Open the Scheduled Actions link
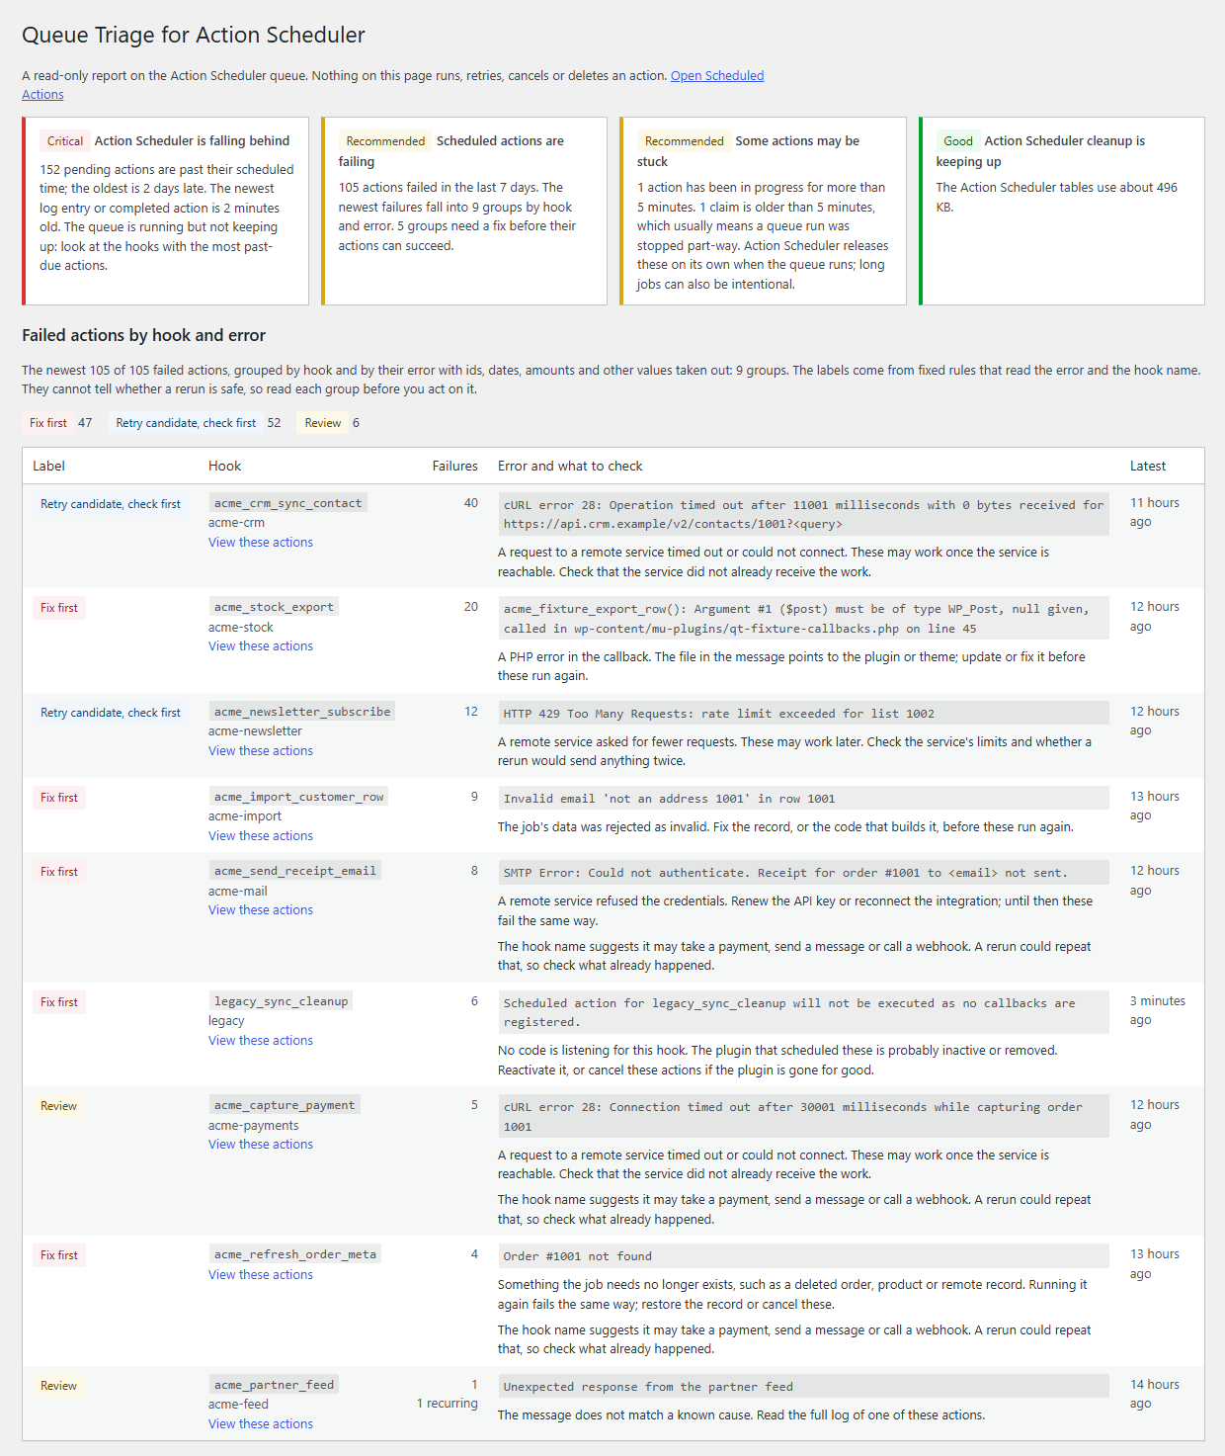 pos(717,76)
